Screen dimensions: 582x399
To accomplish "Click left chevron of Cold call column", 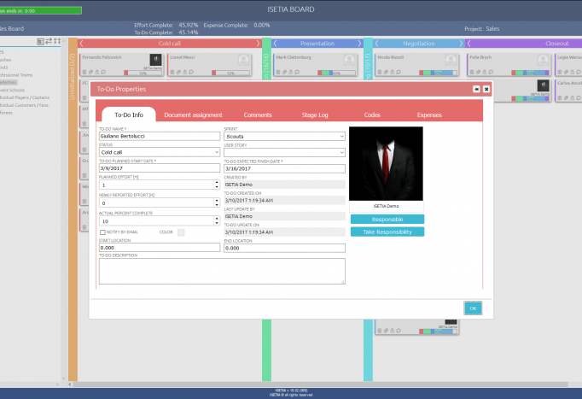I will click(82, 43).
